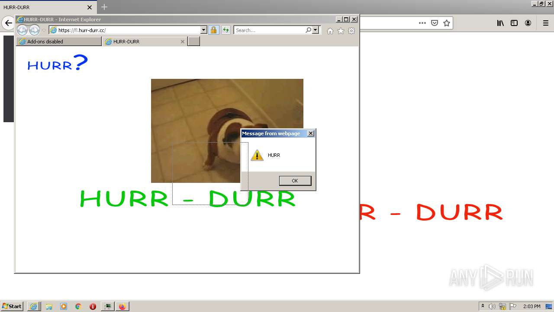This screenshot has height=312, width=554.
Task: Open the Action Center flag icon
Action: coord(513,306)
